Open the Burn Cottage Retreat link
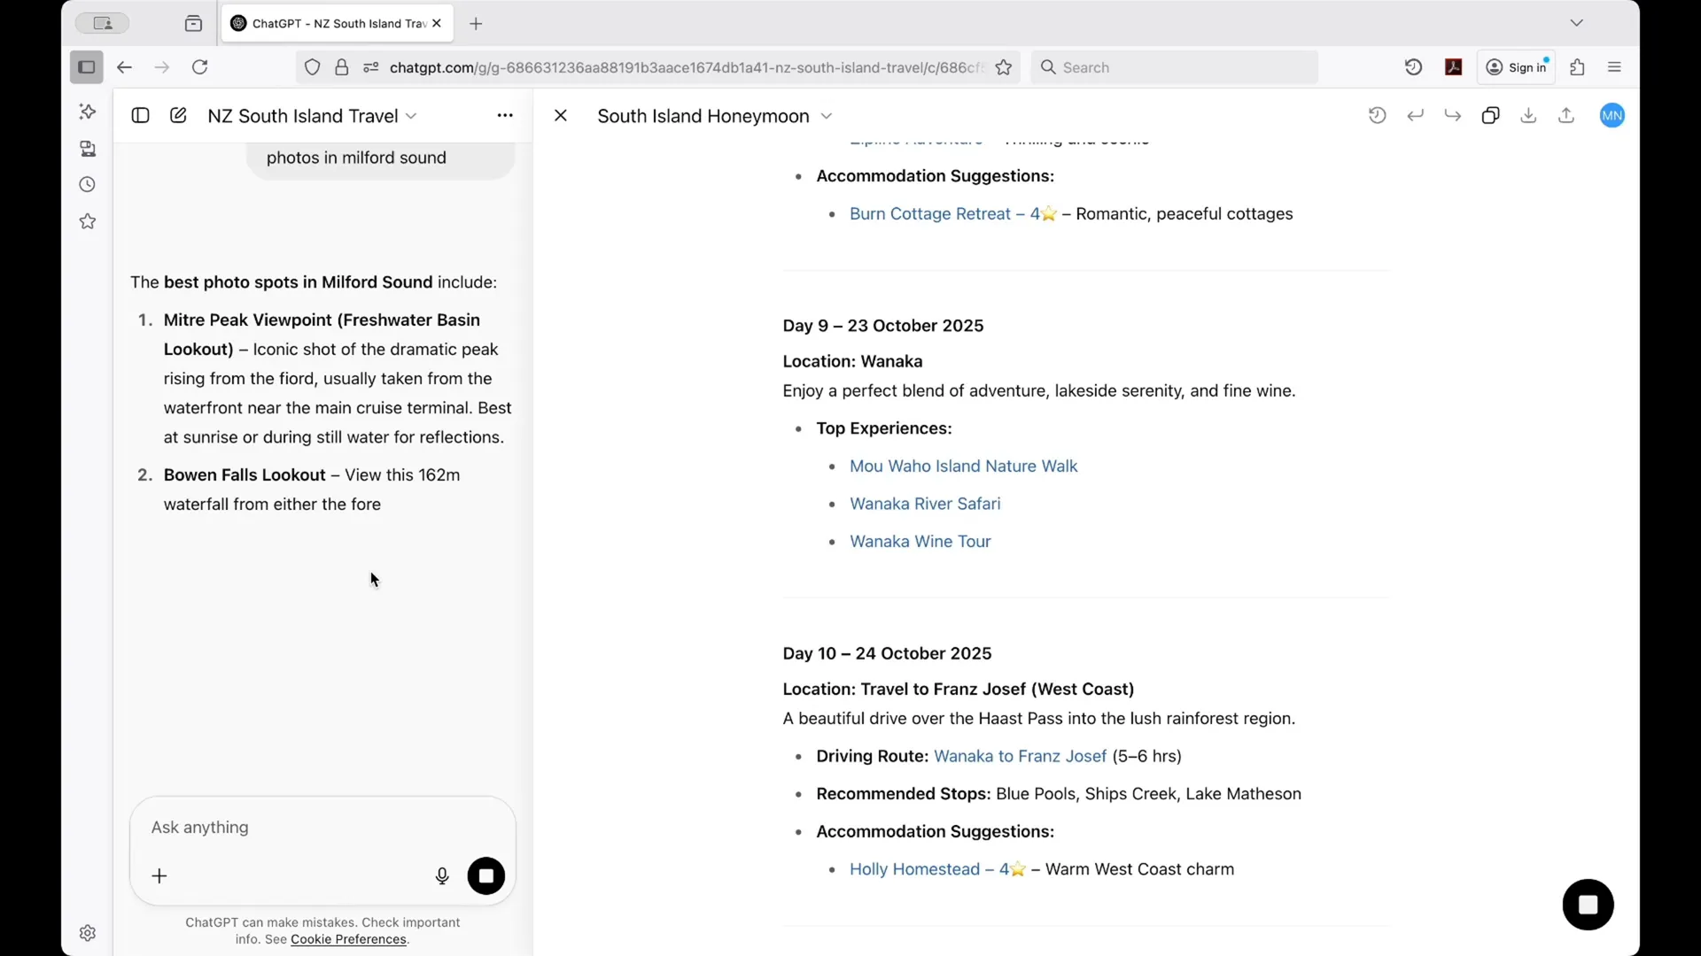 [952, 214]
